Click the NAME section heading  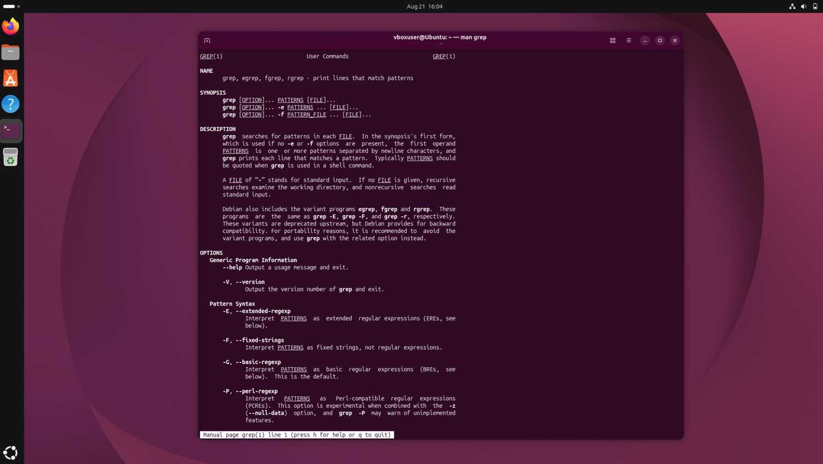[207, 71]
